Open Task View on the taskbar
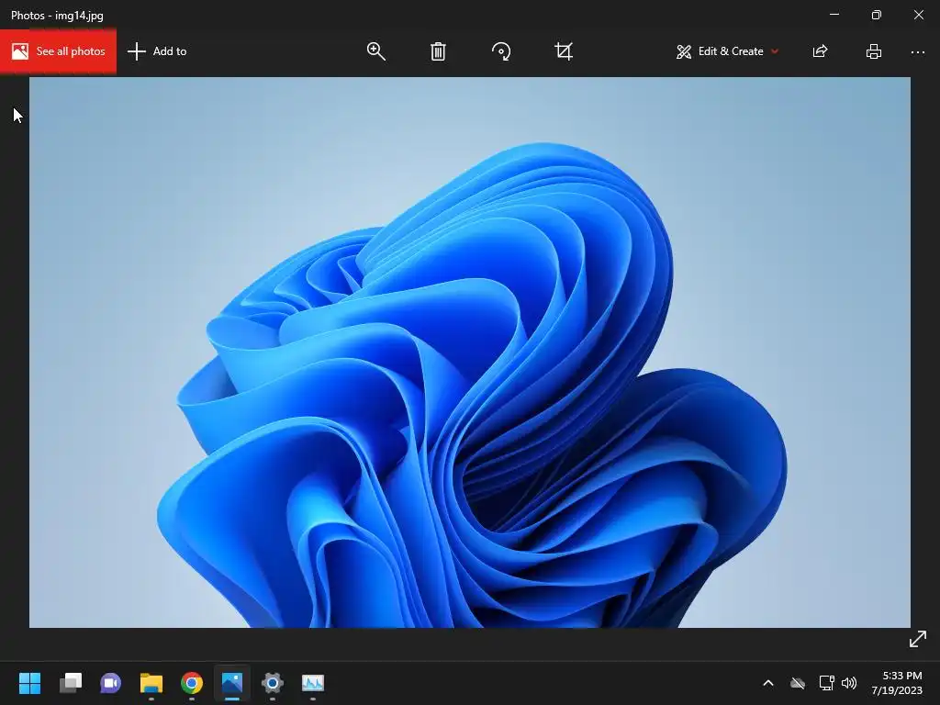 (x=71, y=683)
